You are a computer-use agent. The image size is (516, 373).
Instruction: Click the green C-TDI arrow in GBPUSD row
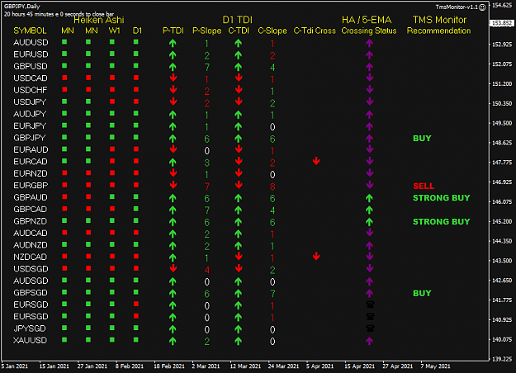(239, 67)
